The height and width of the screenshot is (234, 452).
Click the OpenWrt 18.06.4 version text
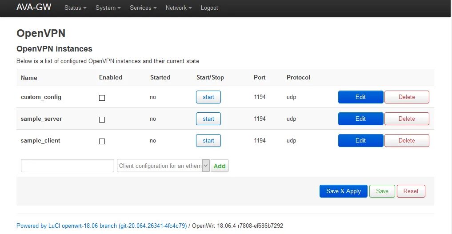click(x=237, y=226)
